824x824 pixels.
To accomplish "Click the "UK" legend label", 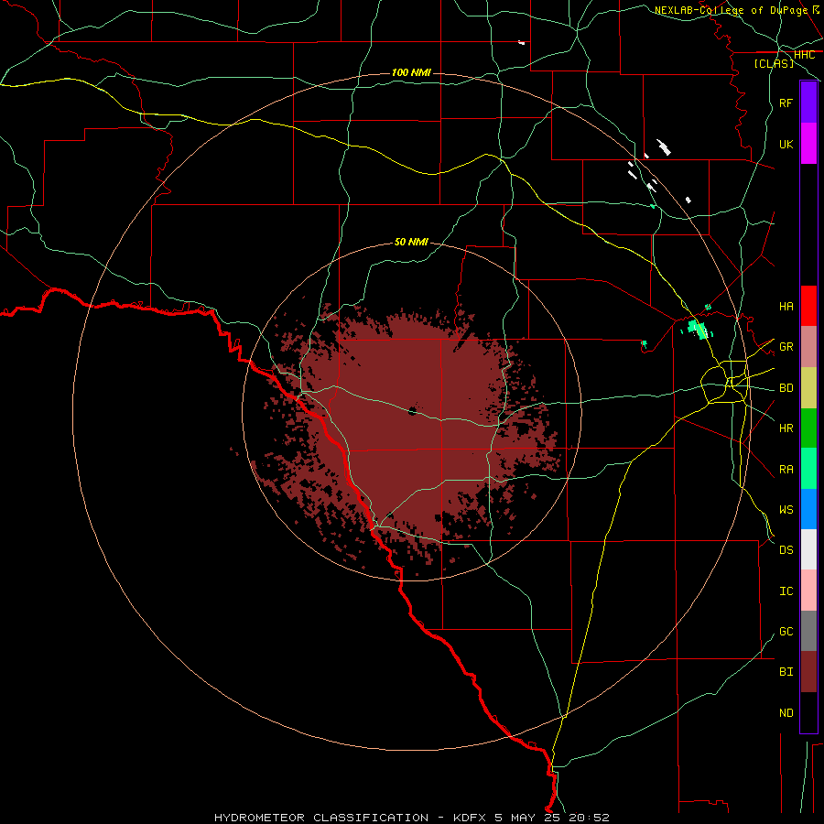I will pos(786,144).
